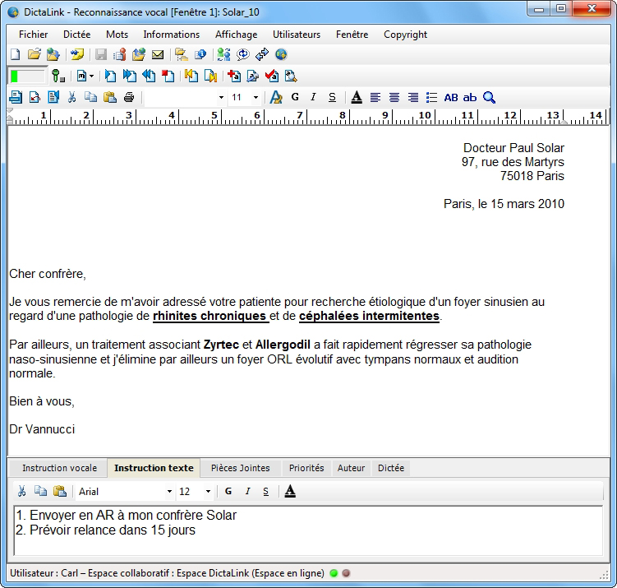Click the bulleted list icon

click(431, 98)
